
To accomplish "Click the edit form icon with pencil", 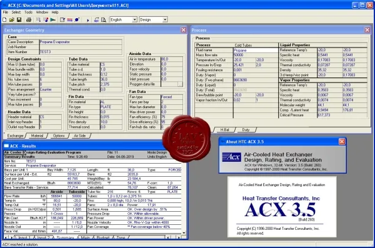I will pos(62,20).
